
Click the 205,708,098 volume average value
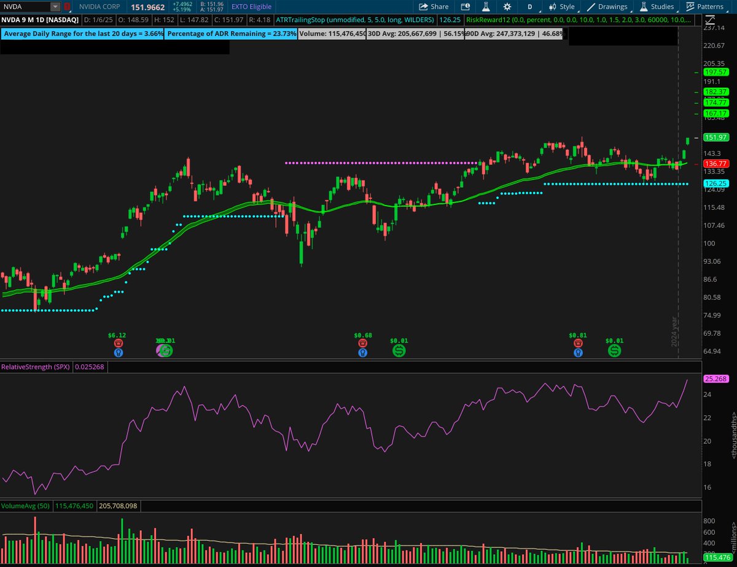119,506
